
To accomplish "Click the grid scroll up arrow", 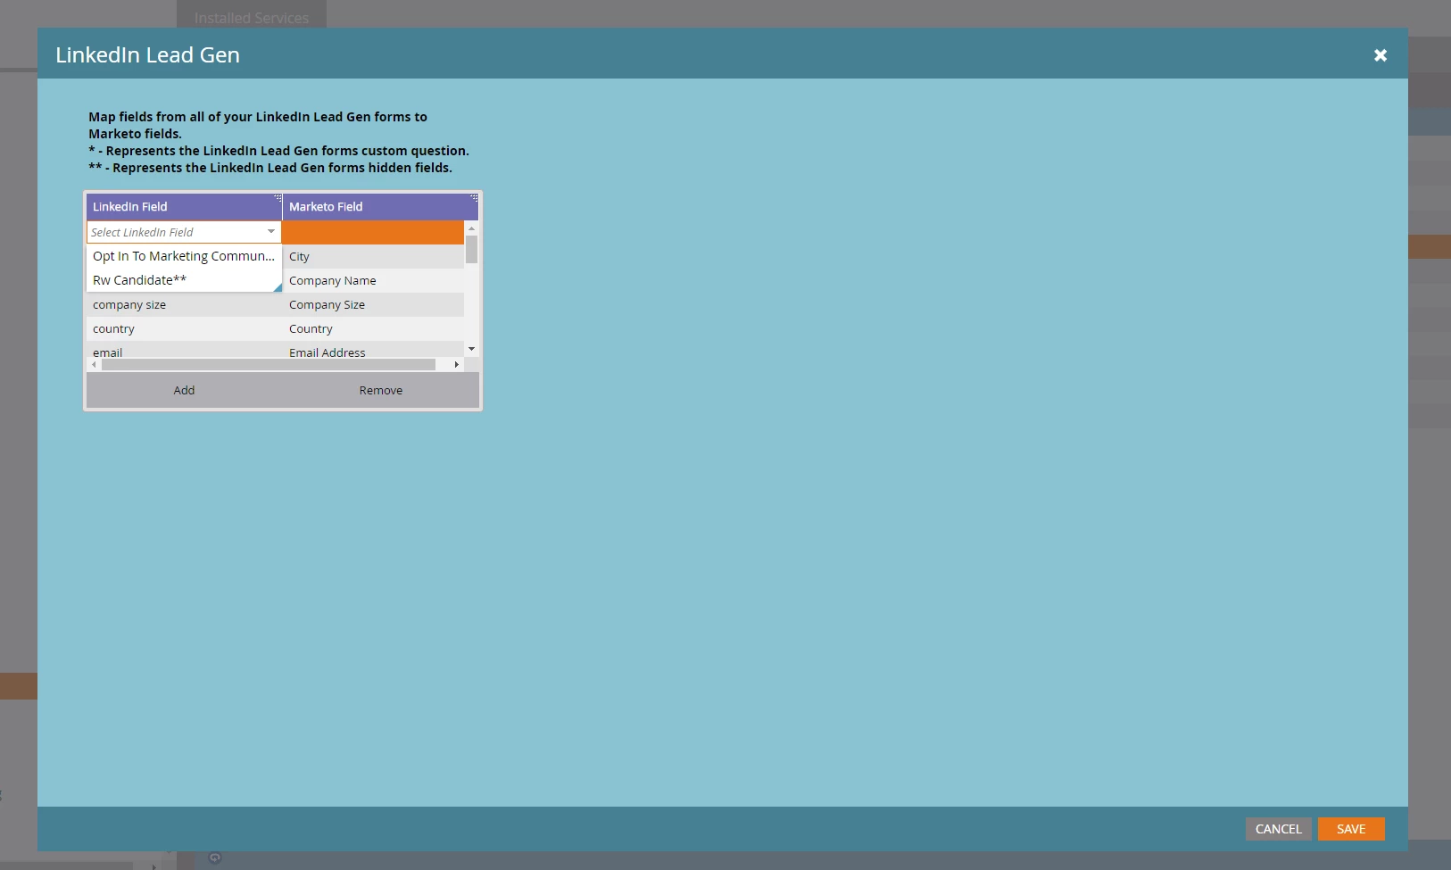I will pos(471,228).
